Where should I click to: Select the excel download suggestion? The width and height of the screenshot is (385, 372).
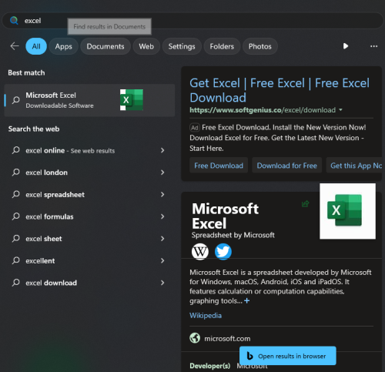coord(89,283)
